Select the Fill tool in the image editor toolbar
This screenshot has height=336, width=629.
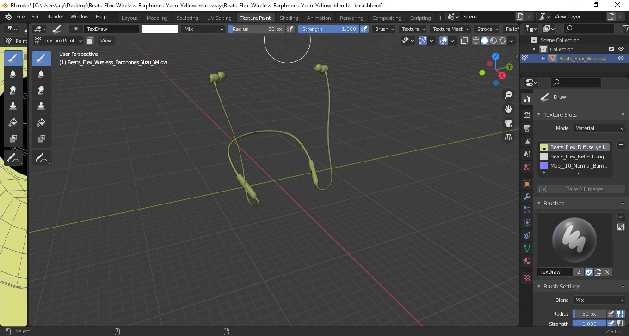pyautogui.click(x=13, y=122)
